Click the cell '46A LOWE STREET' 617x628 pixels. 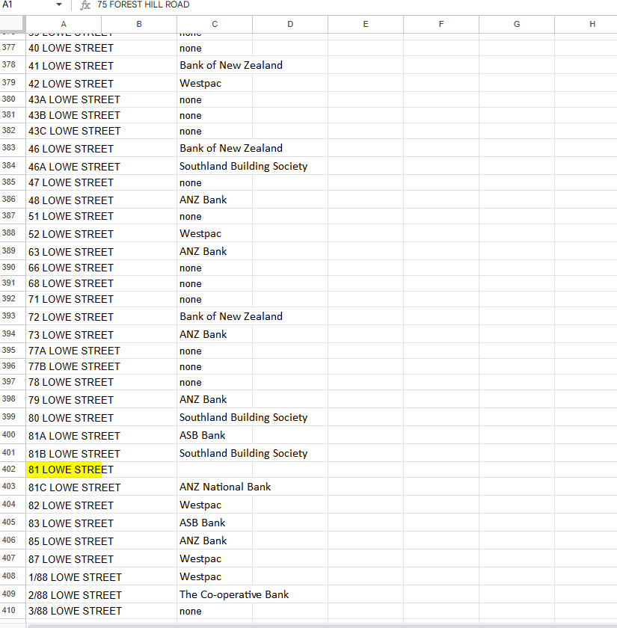tap(64, 166)
